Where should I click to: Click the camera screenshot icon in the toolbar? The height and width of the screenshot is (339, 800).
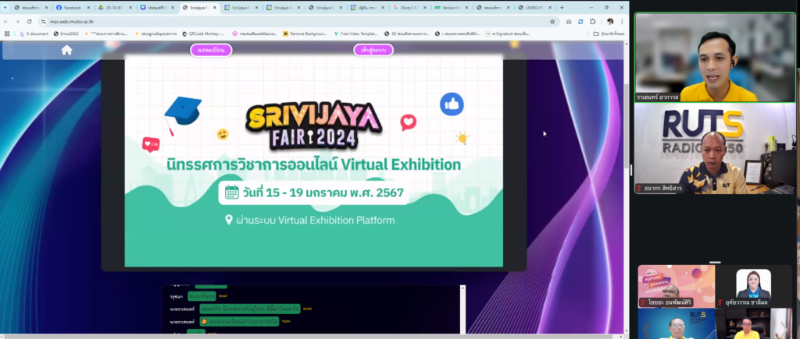pos(569,22)
